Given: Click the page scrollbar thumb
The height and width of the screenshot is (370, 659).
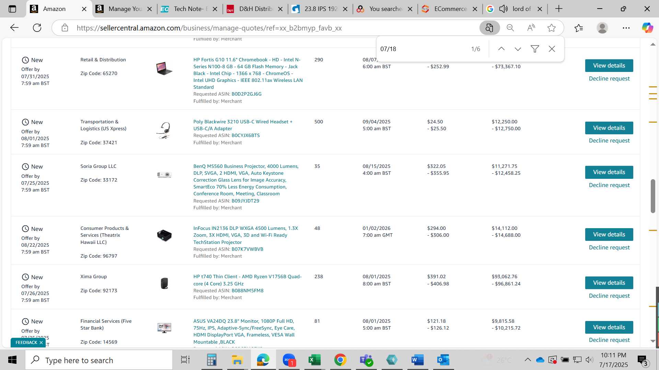Looking at the screenshot, I should pyautogui.click(x=653, y=196).
